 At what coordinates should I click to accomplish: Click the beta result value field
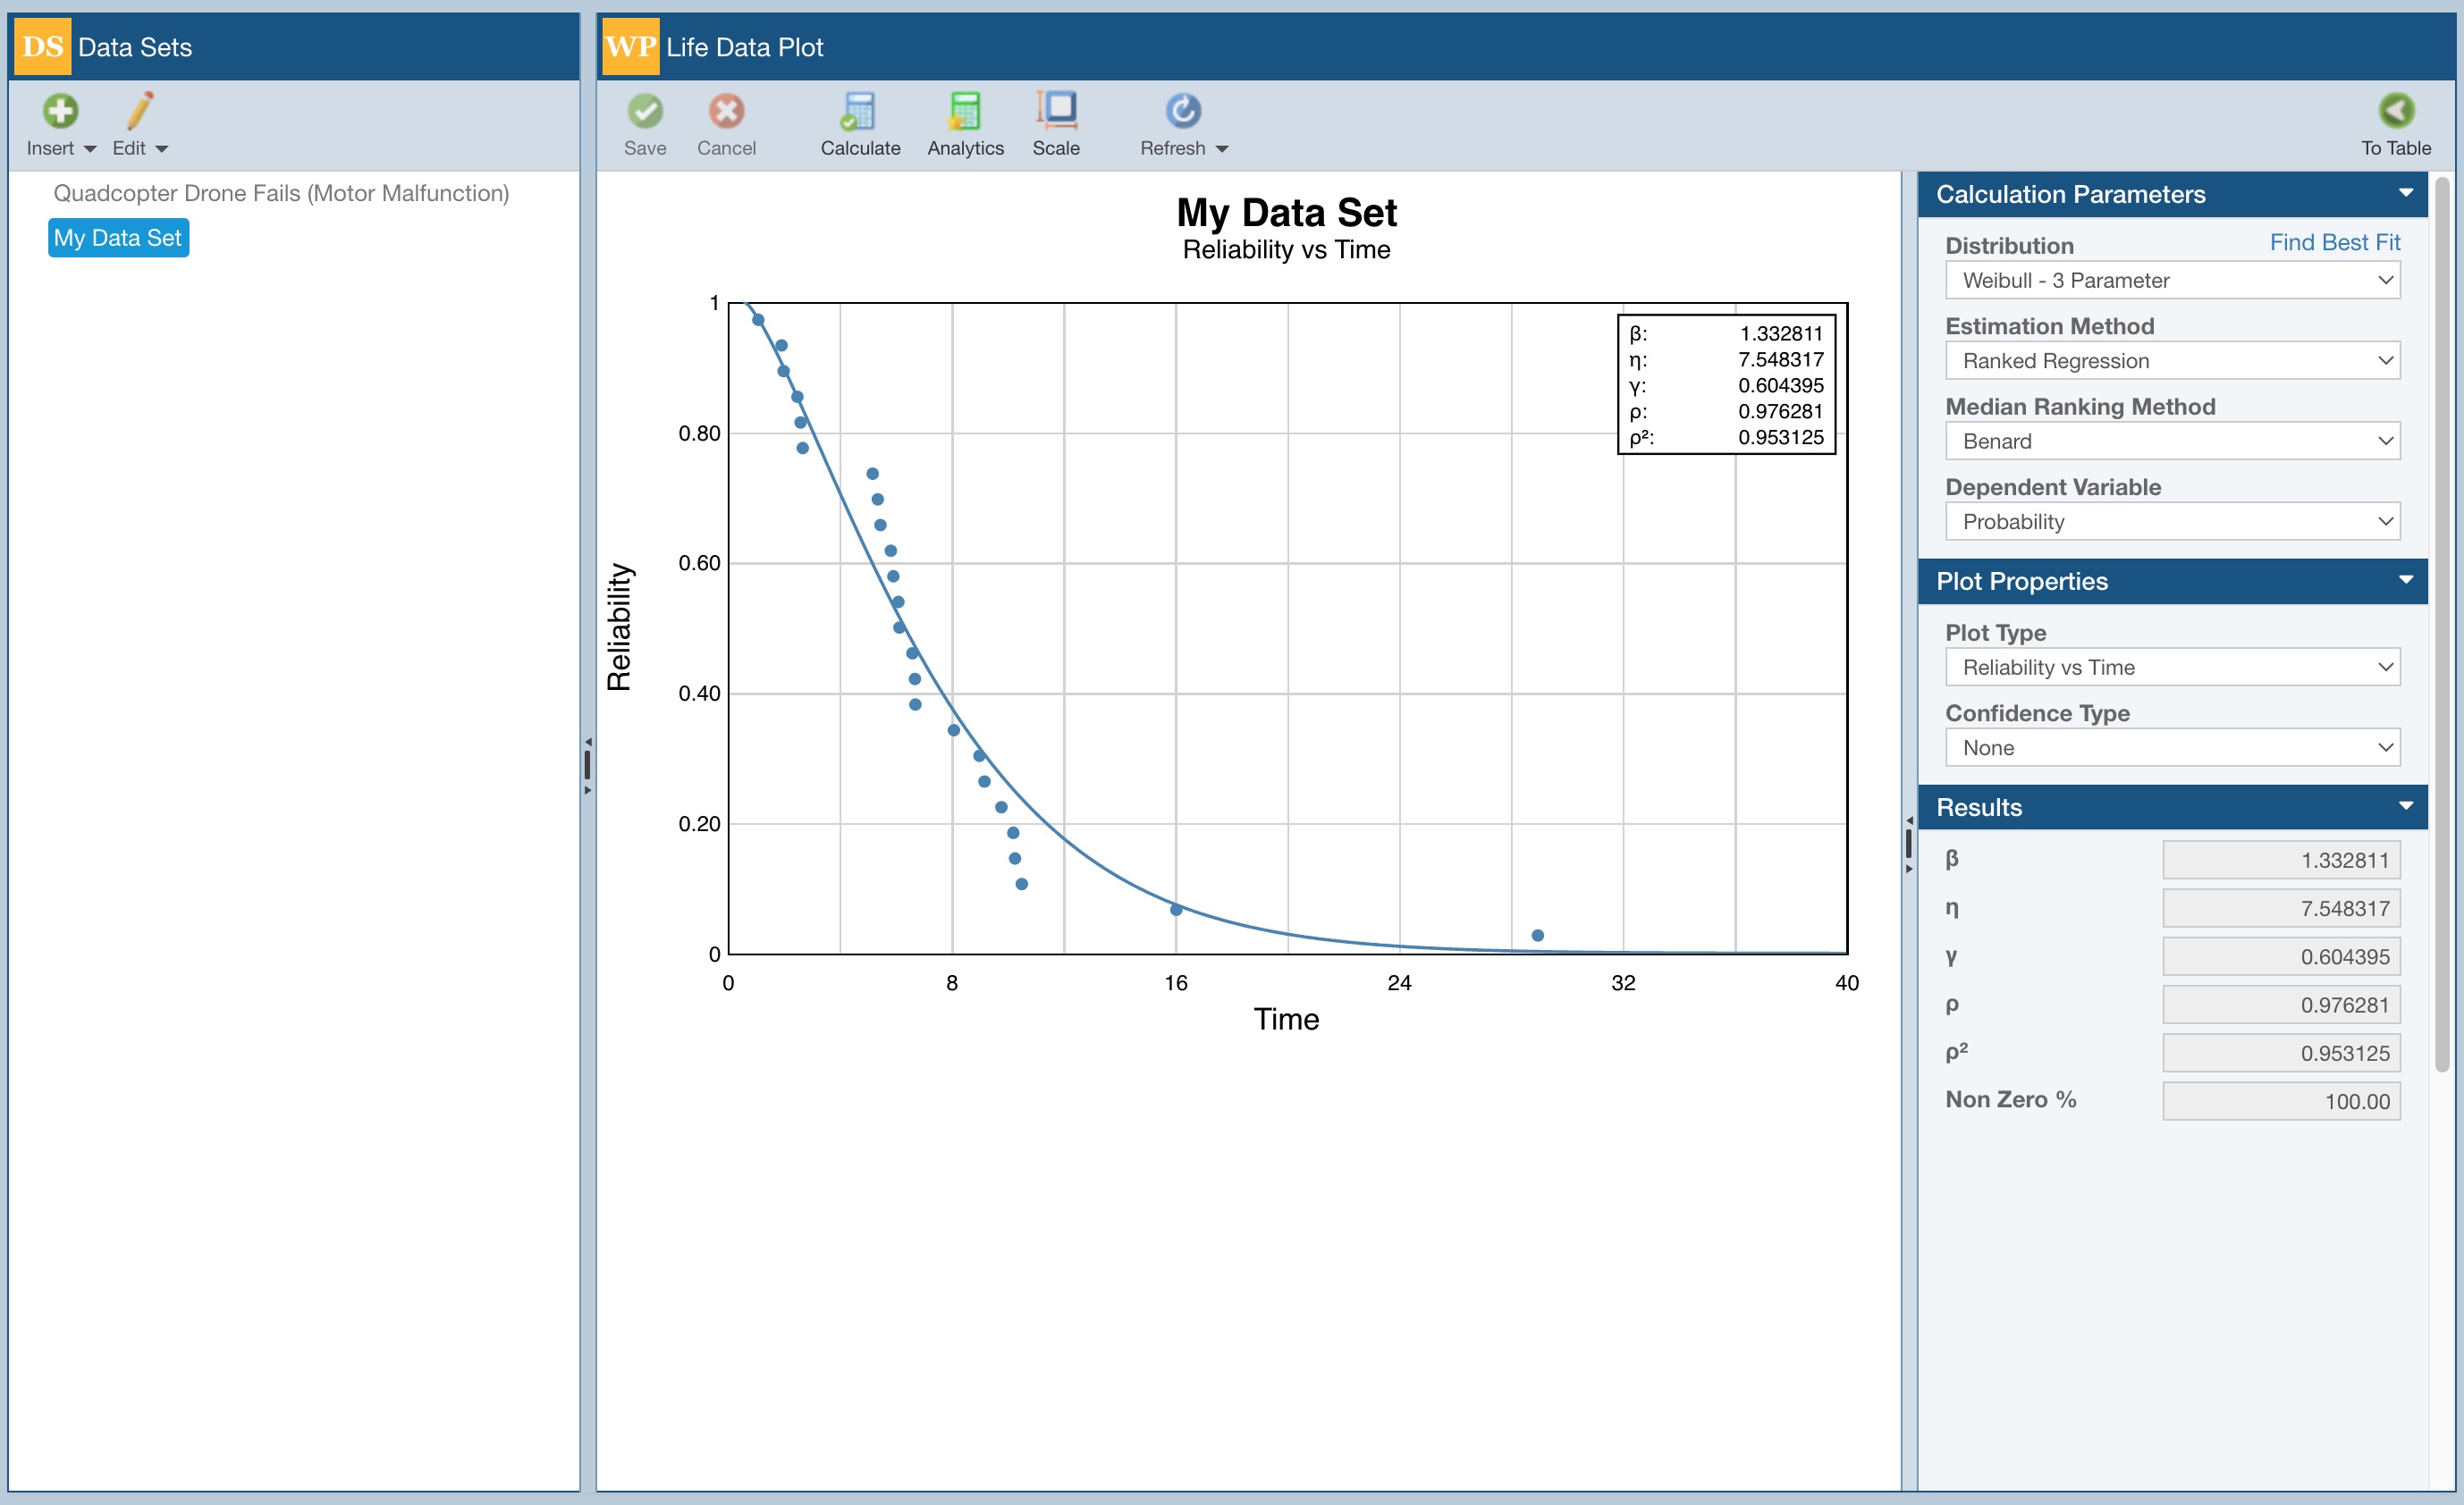pyautogui.click(x=2280, y=861)
